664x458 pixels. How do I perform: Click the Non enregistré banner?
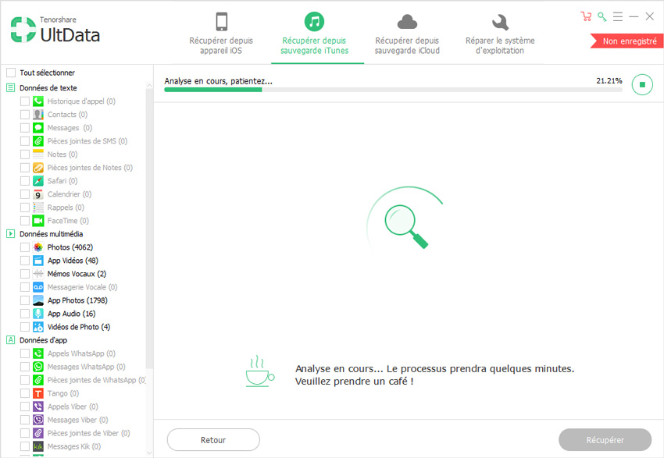pos(627,41)
